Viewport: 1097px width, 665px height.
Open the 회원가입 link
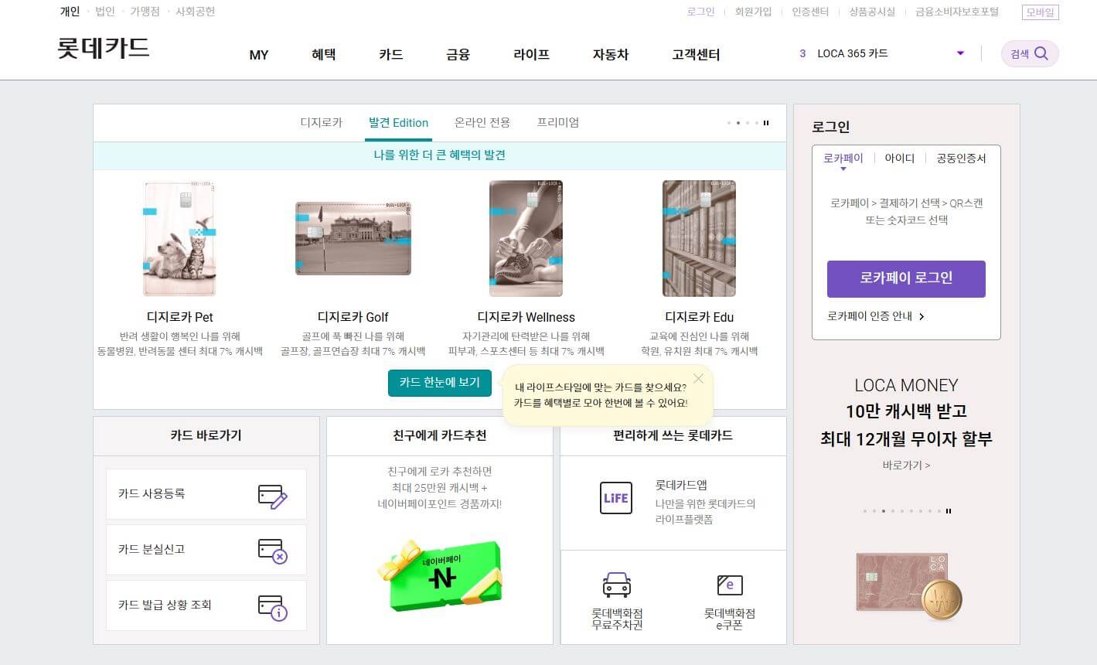tap(753, 12)
